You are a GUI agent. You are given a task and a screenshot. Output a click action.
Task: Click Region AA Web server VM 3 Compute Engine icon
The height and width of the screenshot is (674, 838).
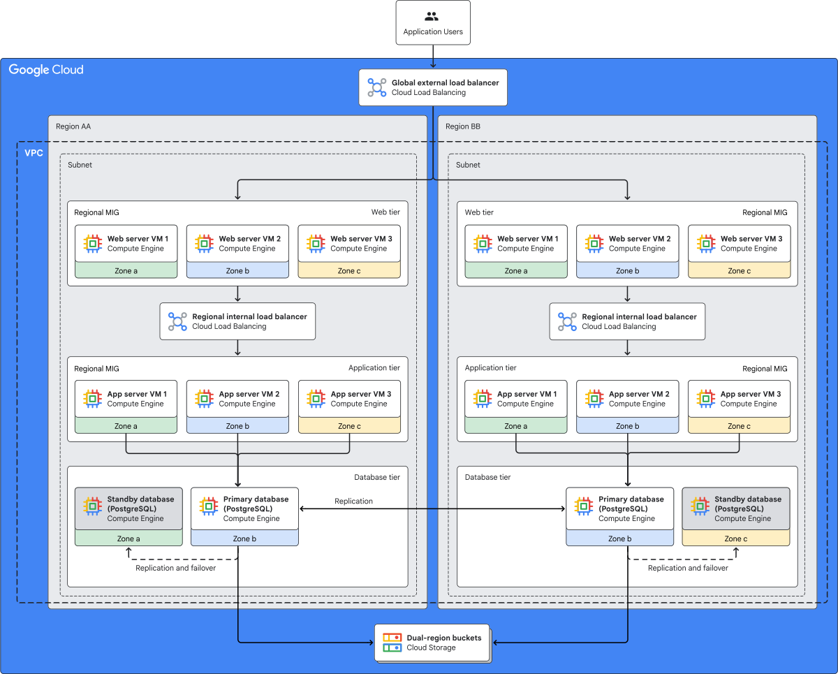click(x=316, y=243)
